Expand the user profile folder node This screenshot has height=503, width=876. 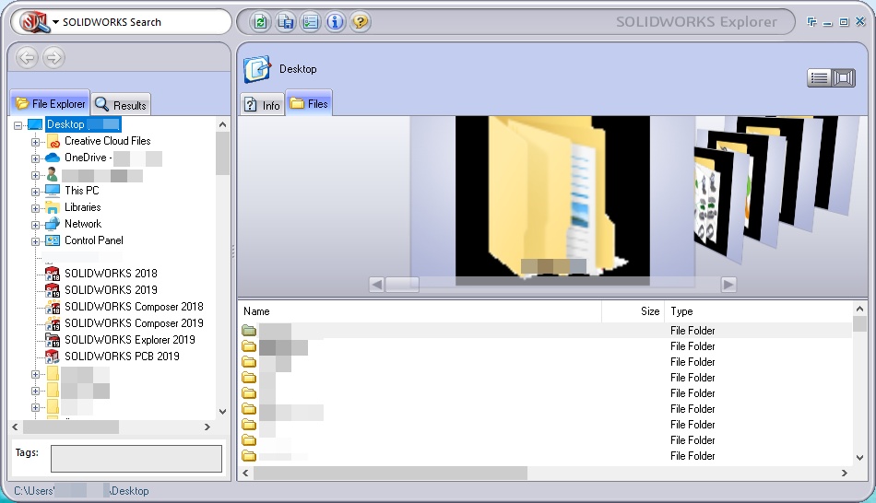coord(35,175)
